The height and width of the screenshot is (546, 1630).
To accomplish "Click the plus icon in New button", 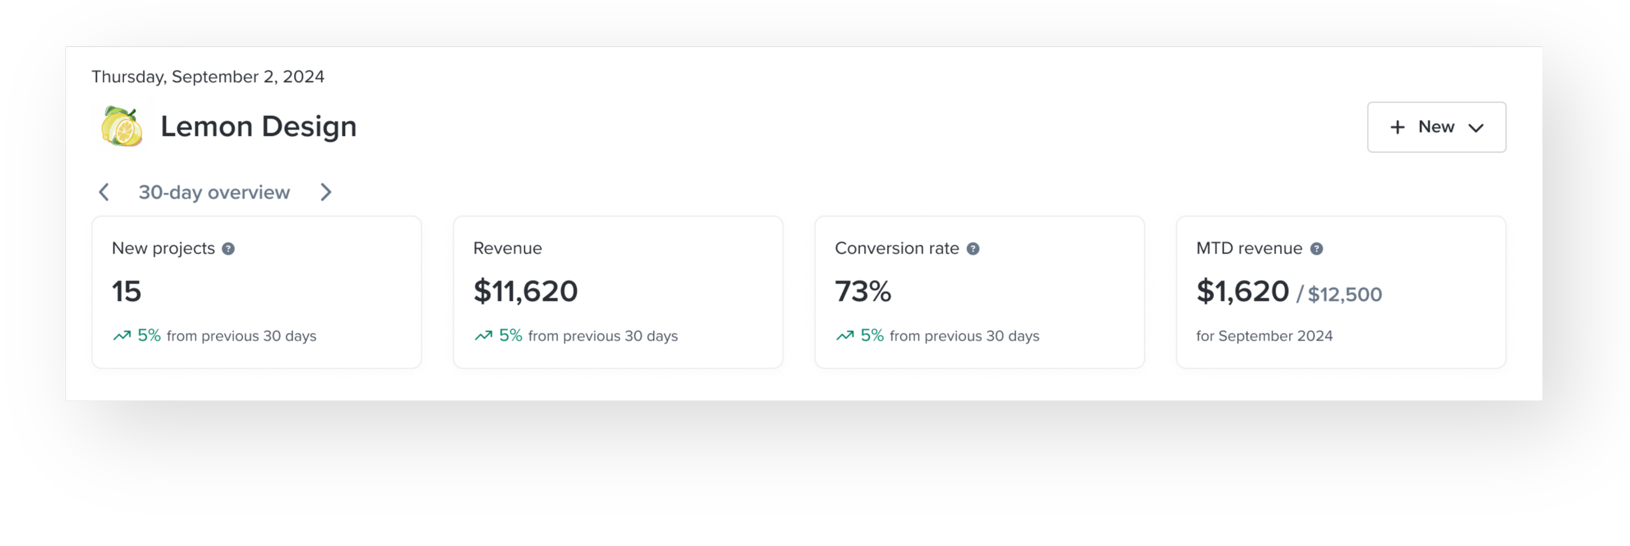I will click(1397, 127).
